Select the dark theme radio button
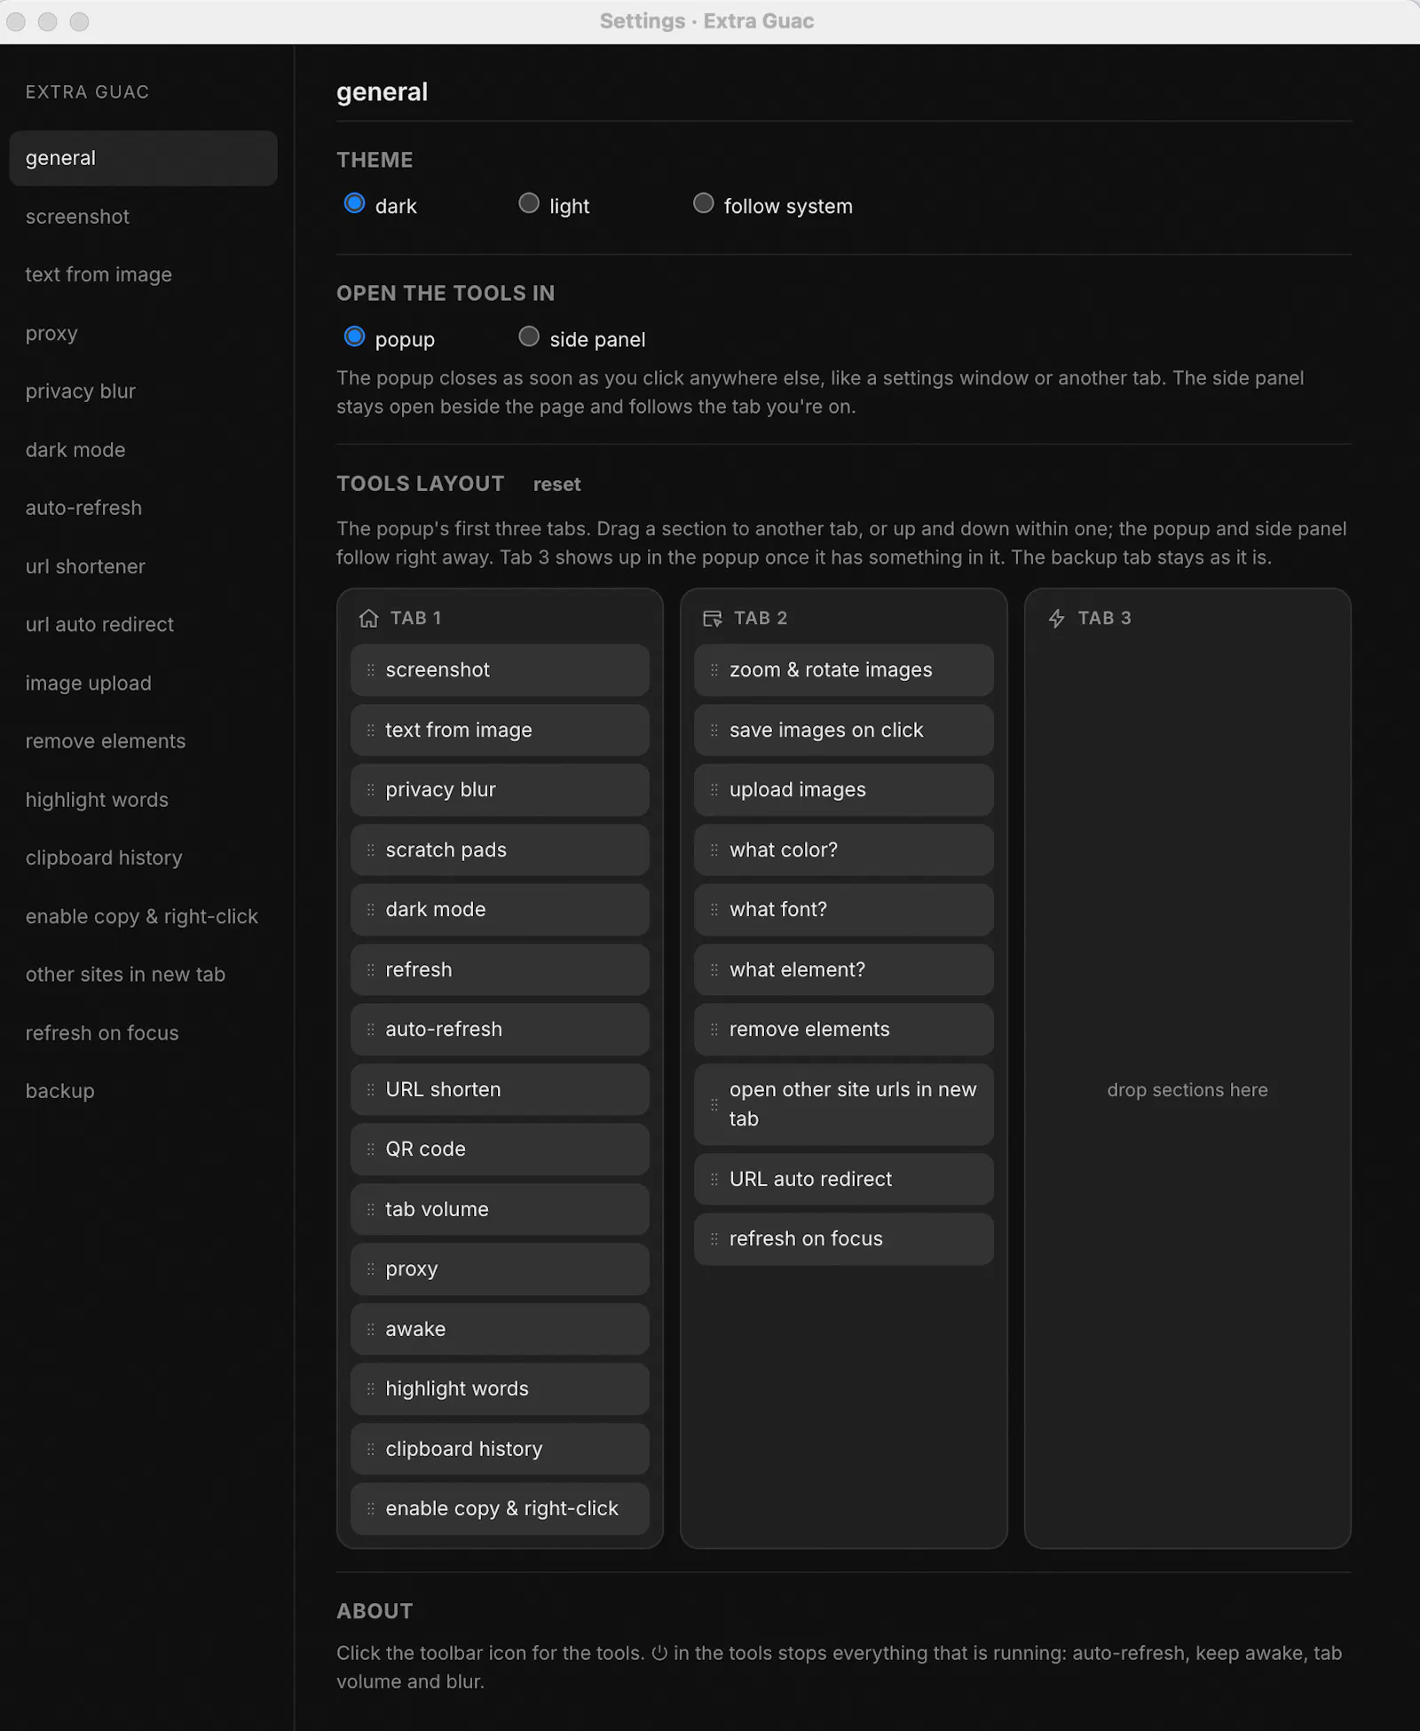1420x1731 pixels. (354, 204)
